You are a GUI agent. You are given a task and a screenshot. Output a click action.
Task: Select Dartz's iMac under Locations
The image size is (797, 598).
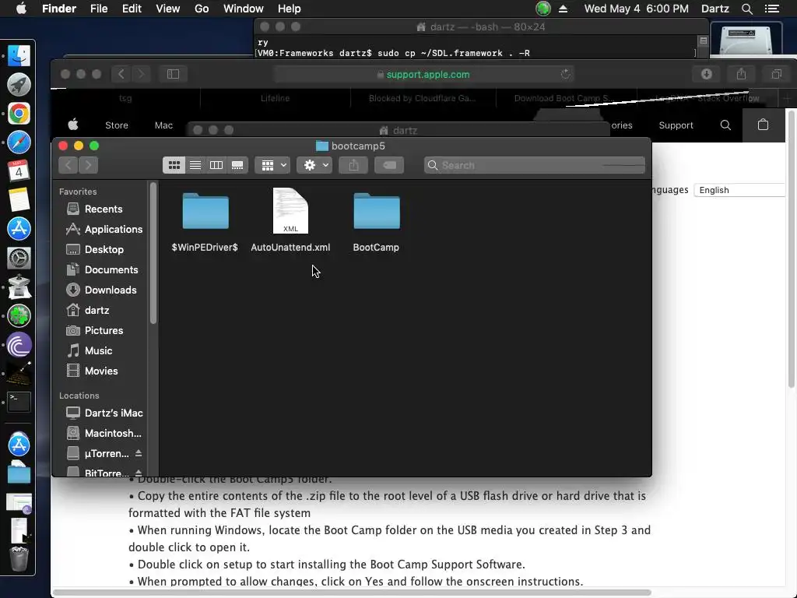tap(105, 413)
